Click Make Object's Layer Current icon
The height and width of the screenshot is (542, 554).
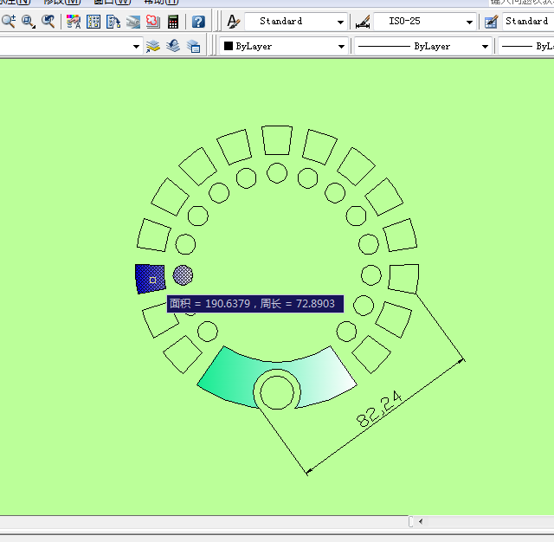click(153, 46)
